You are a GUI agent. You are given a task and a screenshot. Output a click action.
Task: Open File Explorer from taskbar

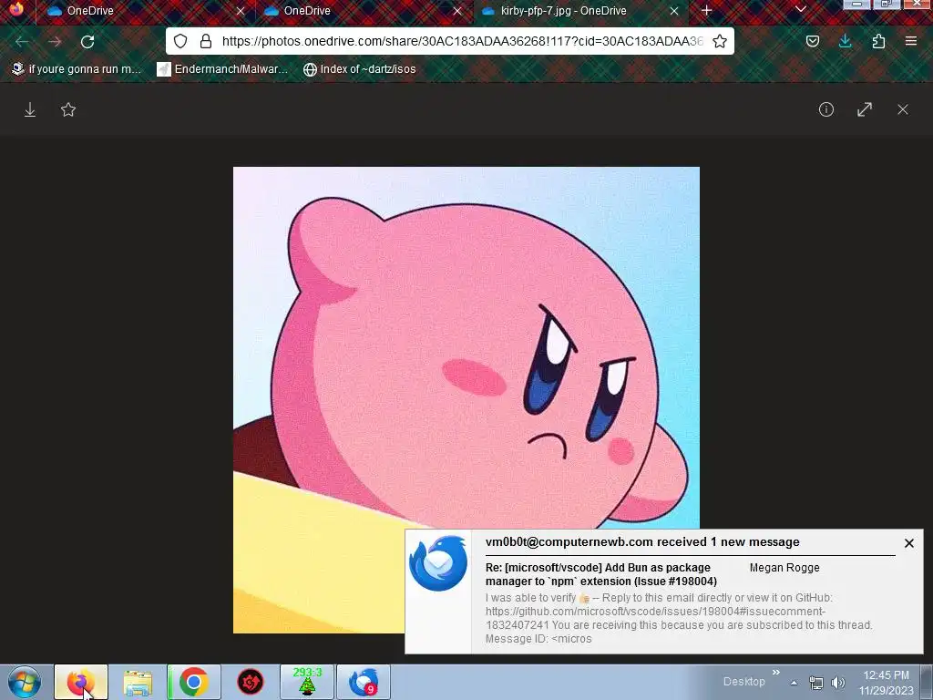coord(138,682)
